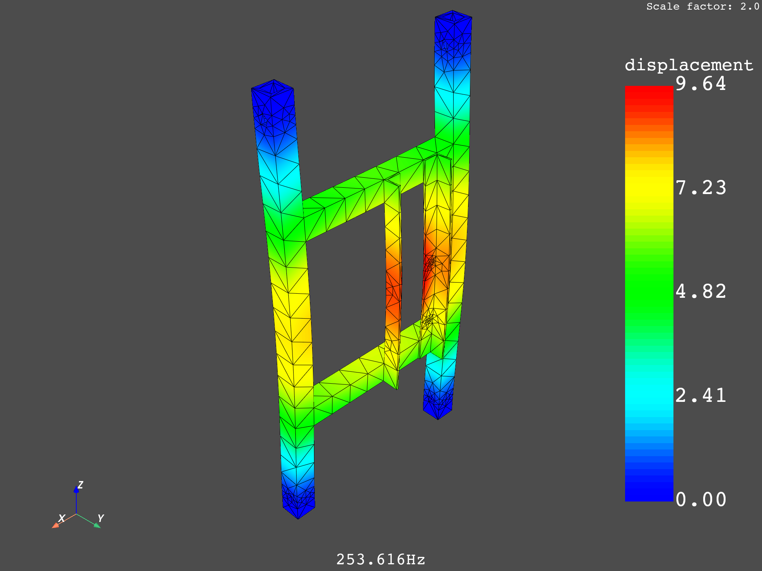Click the Y axis label of triad
Screen dimensions: 762x571
[x=100, y=518]
